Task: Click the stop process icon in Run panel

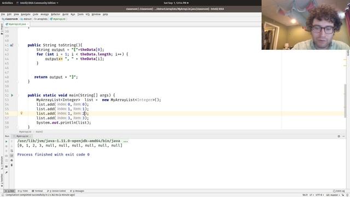Action: 6,146
